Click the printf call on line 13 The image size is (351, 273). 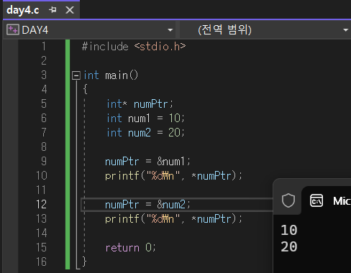click(174, 219)
